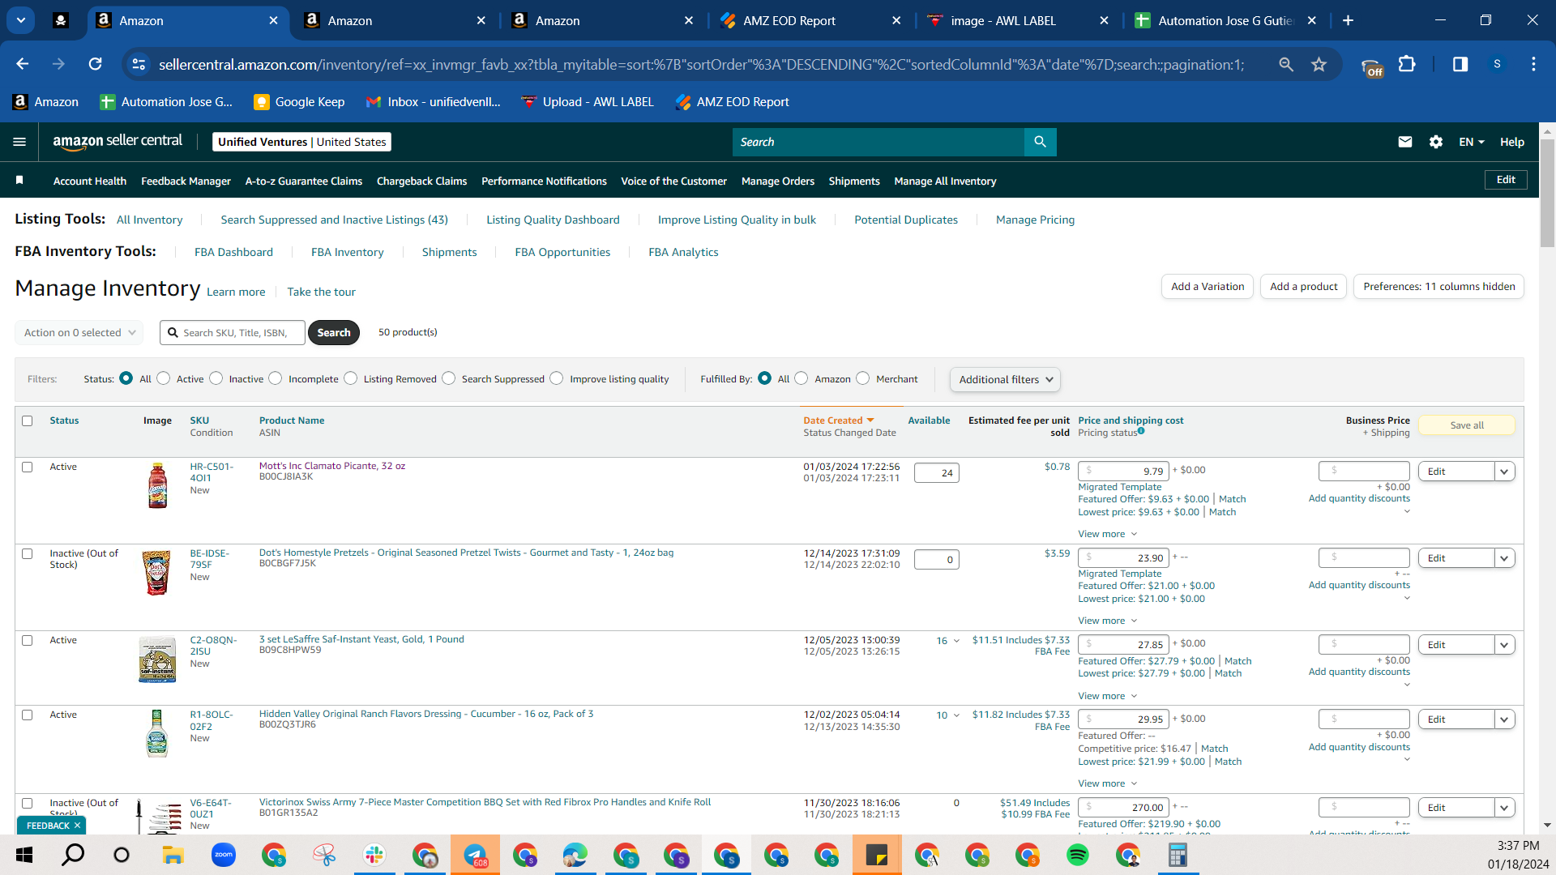Open Account Health in the nav bar

tap(90, 181)
